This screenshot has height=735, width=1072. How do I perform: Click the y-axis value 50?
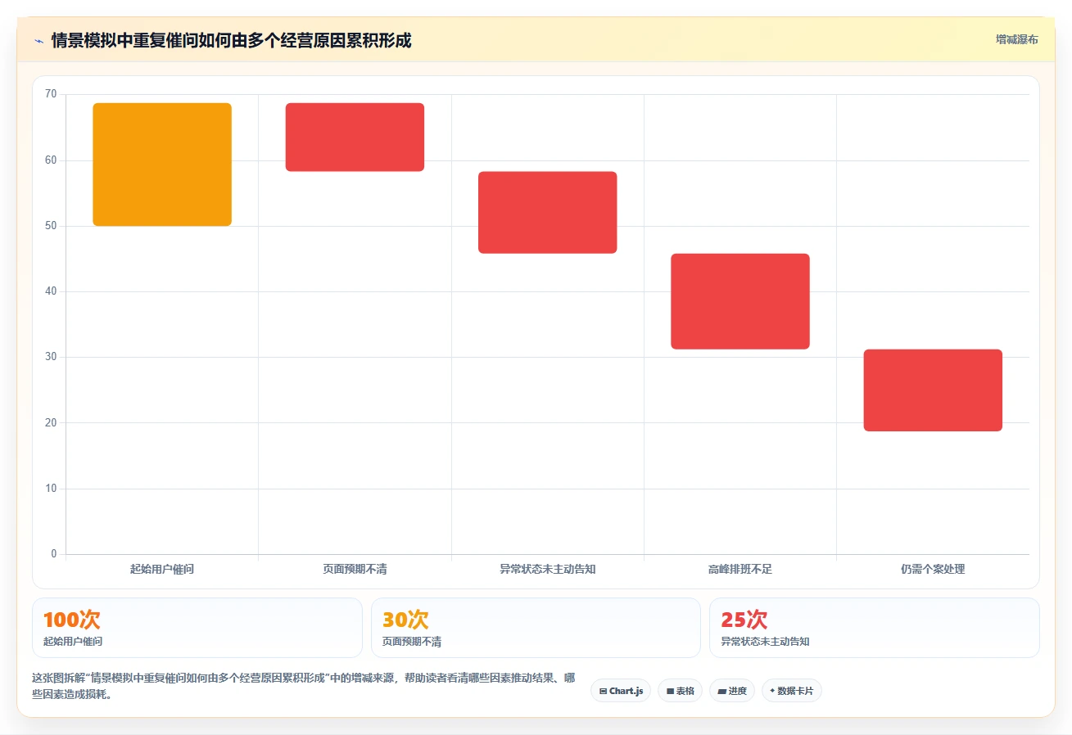[51, 226]
